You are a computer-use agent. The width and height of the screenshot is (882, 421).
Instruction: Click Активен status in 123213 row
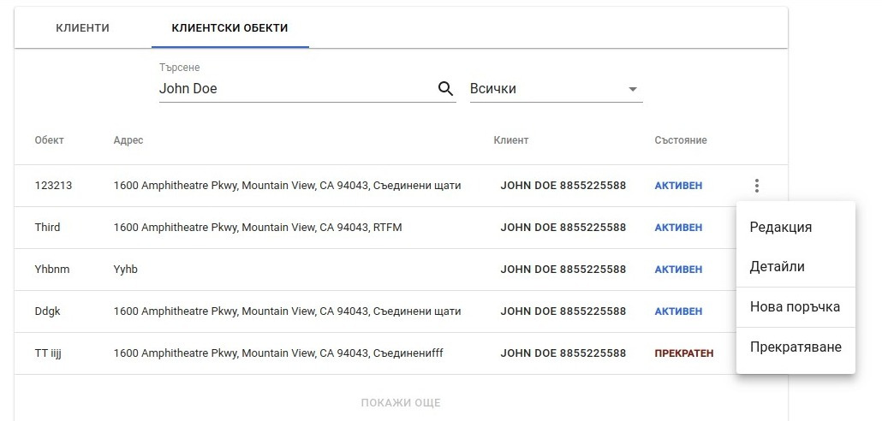point(678,186)
